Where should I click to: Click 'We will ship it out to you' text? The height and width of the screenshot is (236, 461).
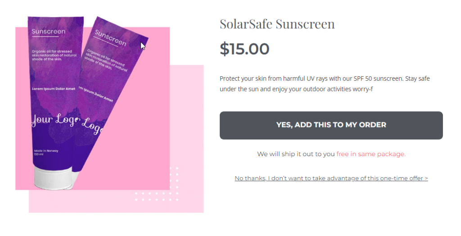[296, 154]
